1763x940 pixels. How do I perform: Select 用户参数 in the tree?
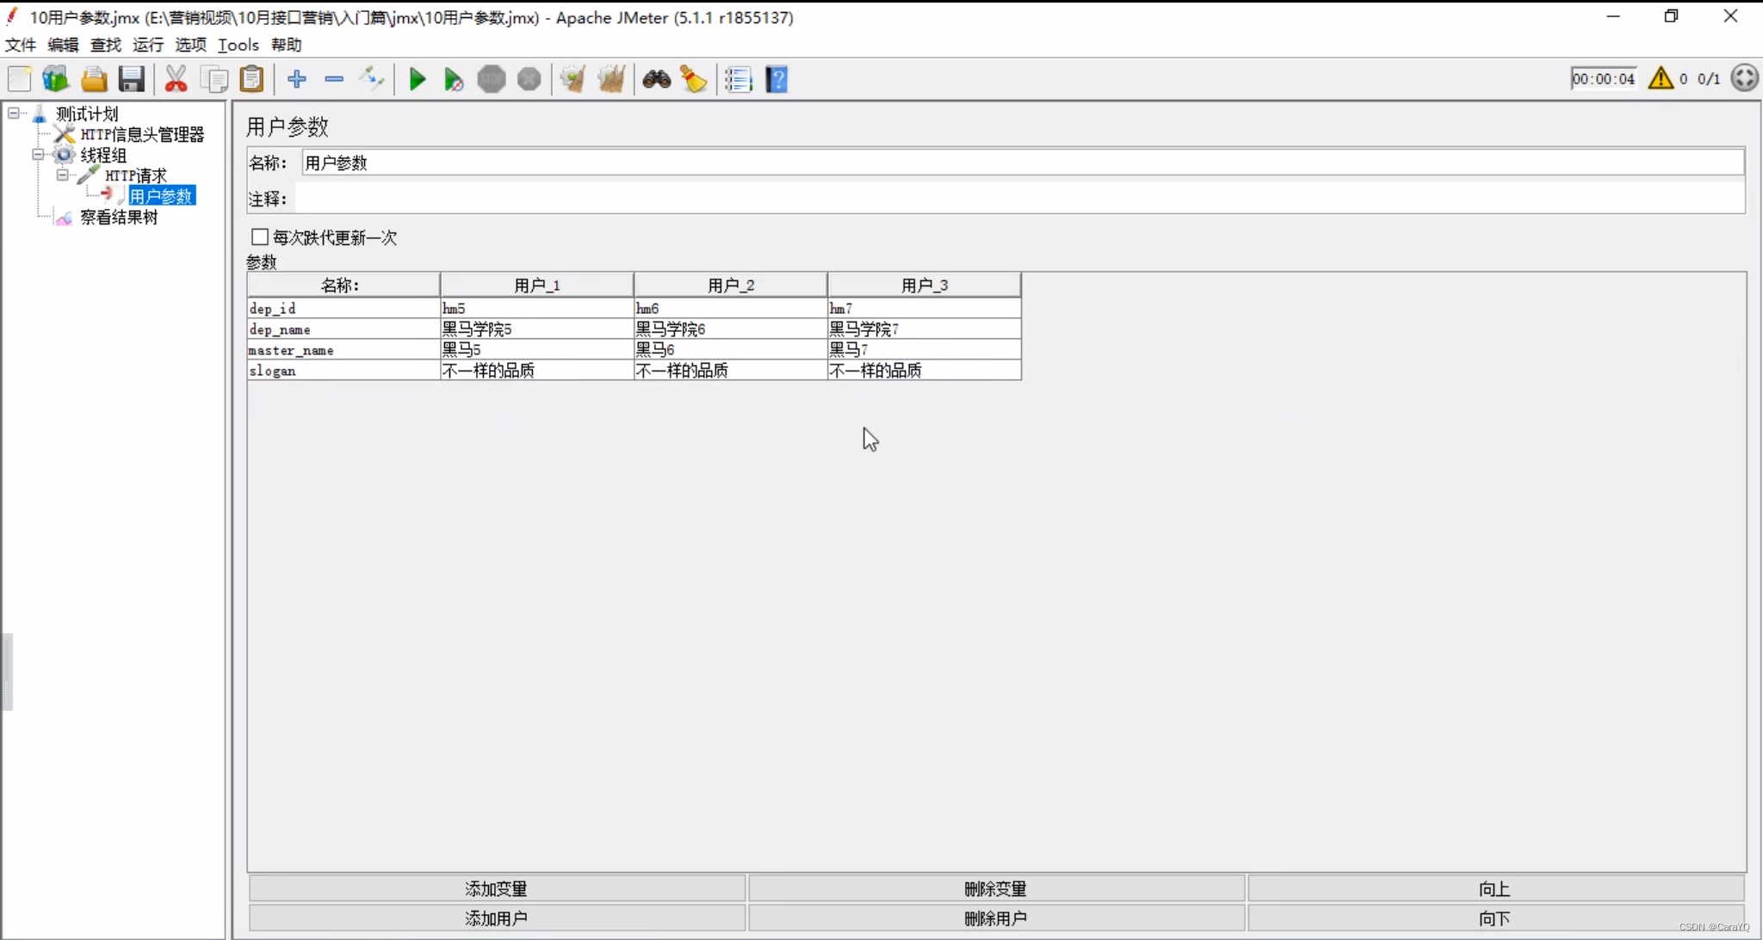coord(162,196)
